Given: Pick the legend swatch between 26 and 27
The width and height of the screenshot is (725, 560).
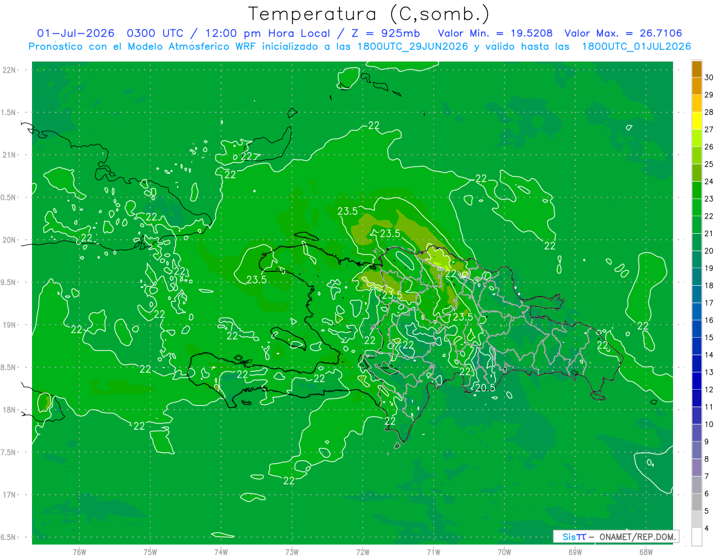Looking at the screenshot, I should (x=697, y=138).
